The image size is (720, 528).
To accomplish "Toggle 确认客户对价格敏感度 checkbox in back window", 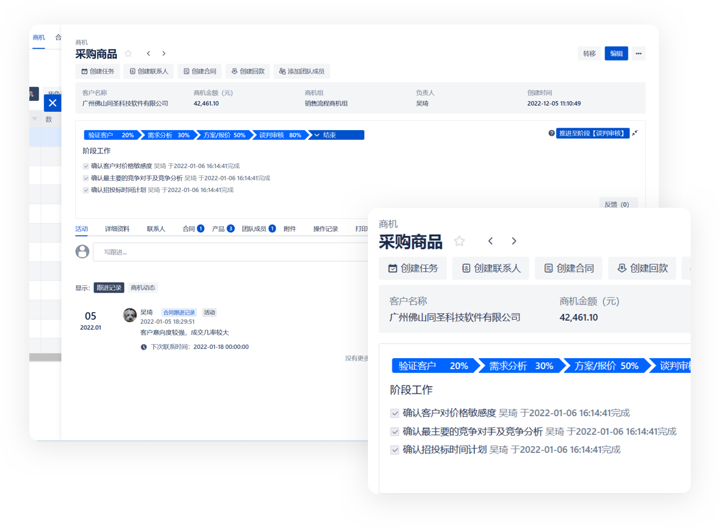I will click(x=86, y=166).
